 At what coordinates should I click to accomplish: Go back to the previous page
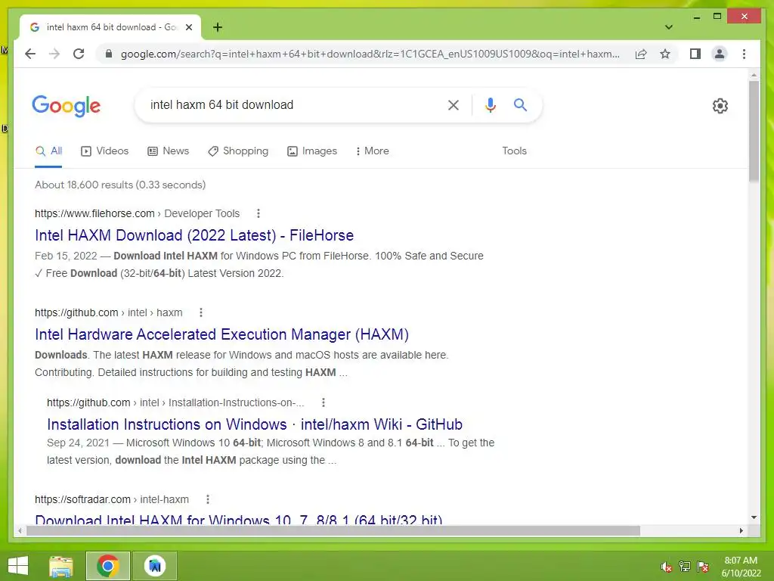click(x=30, y=54)
